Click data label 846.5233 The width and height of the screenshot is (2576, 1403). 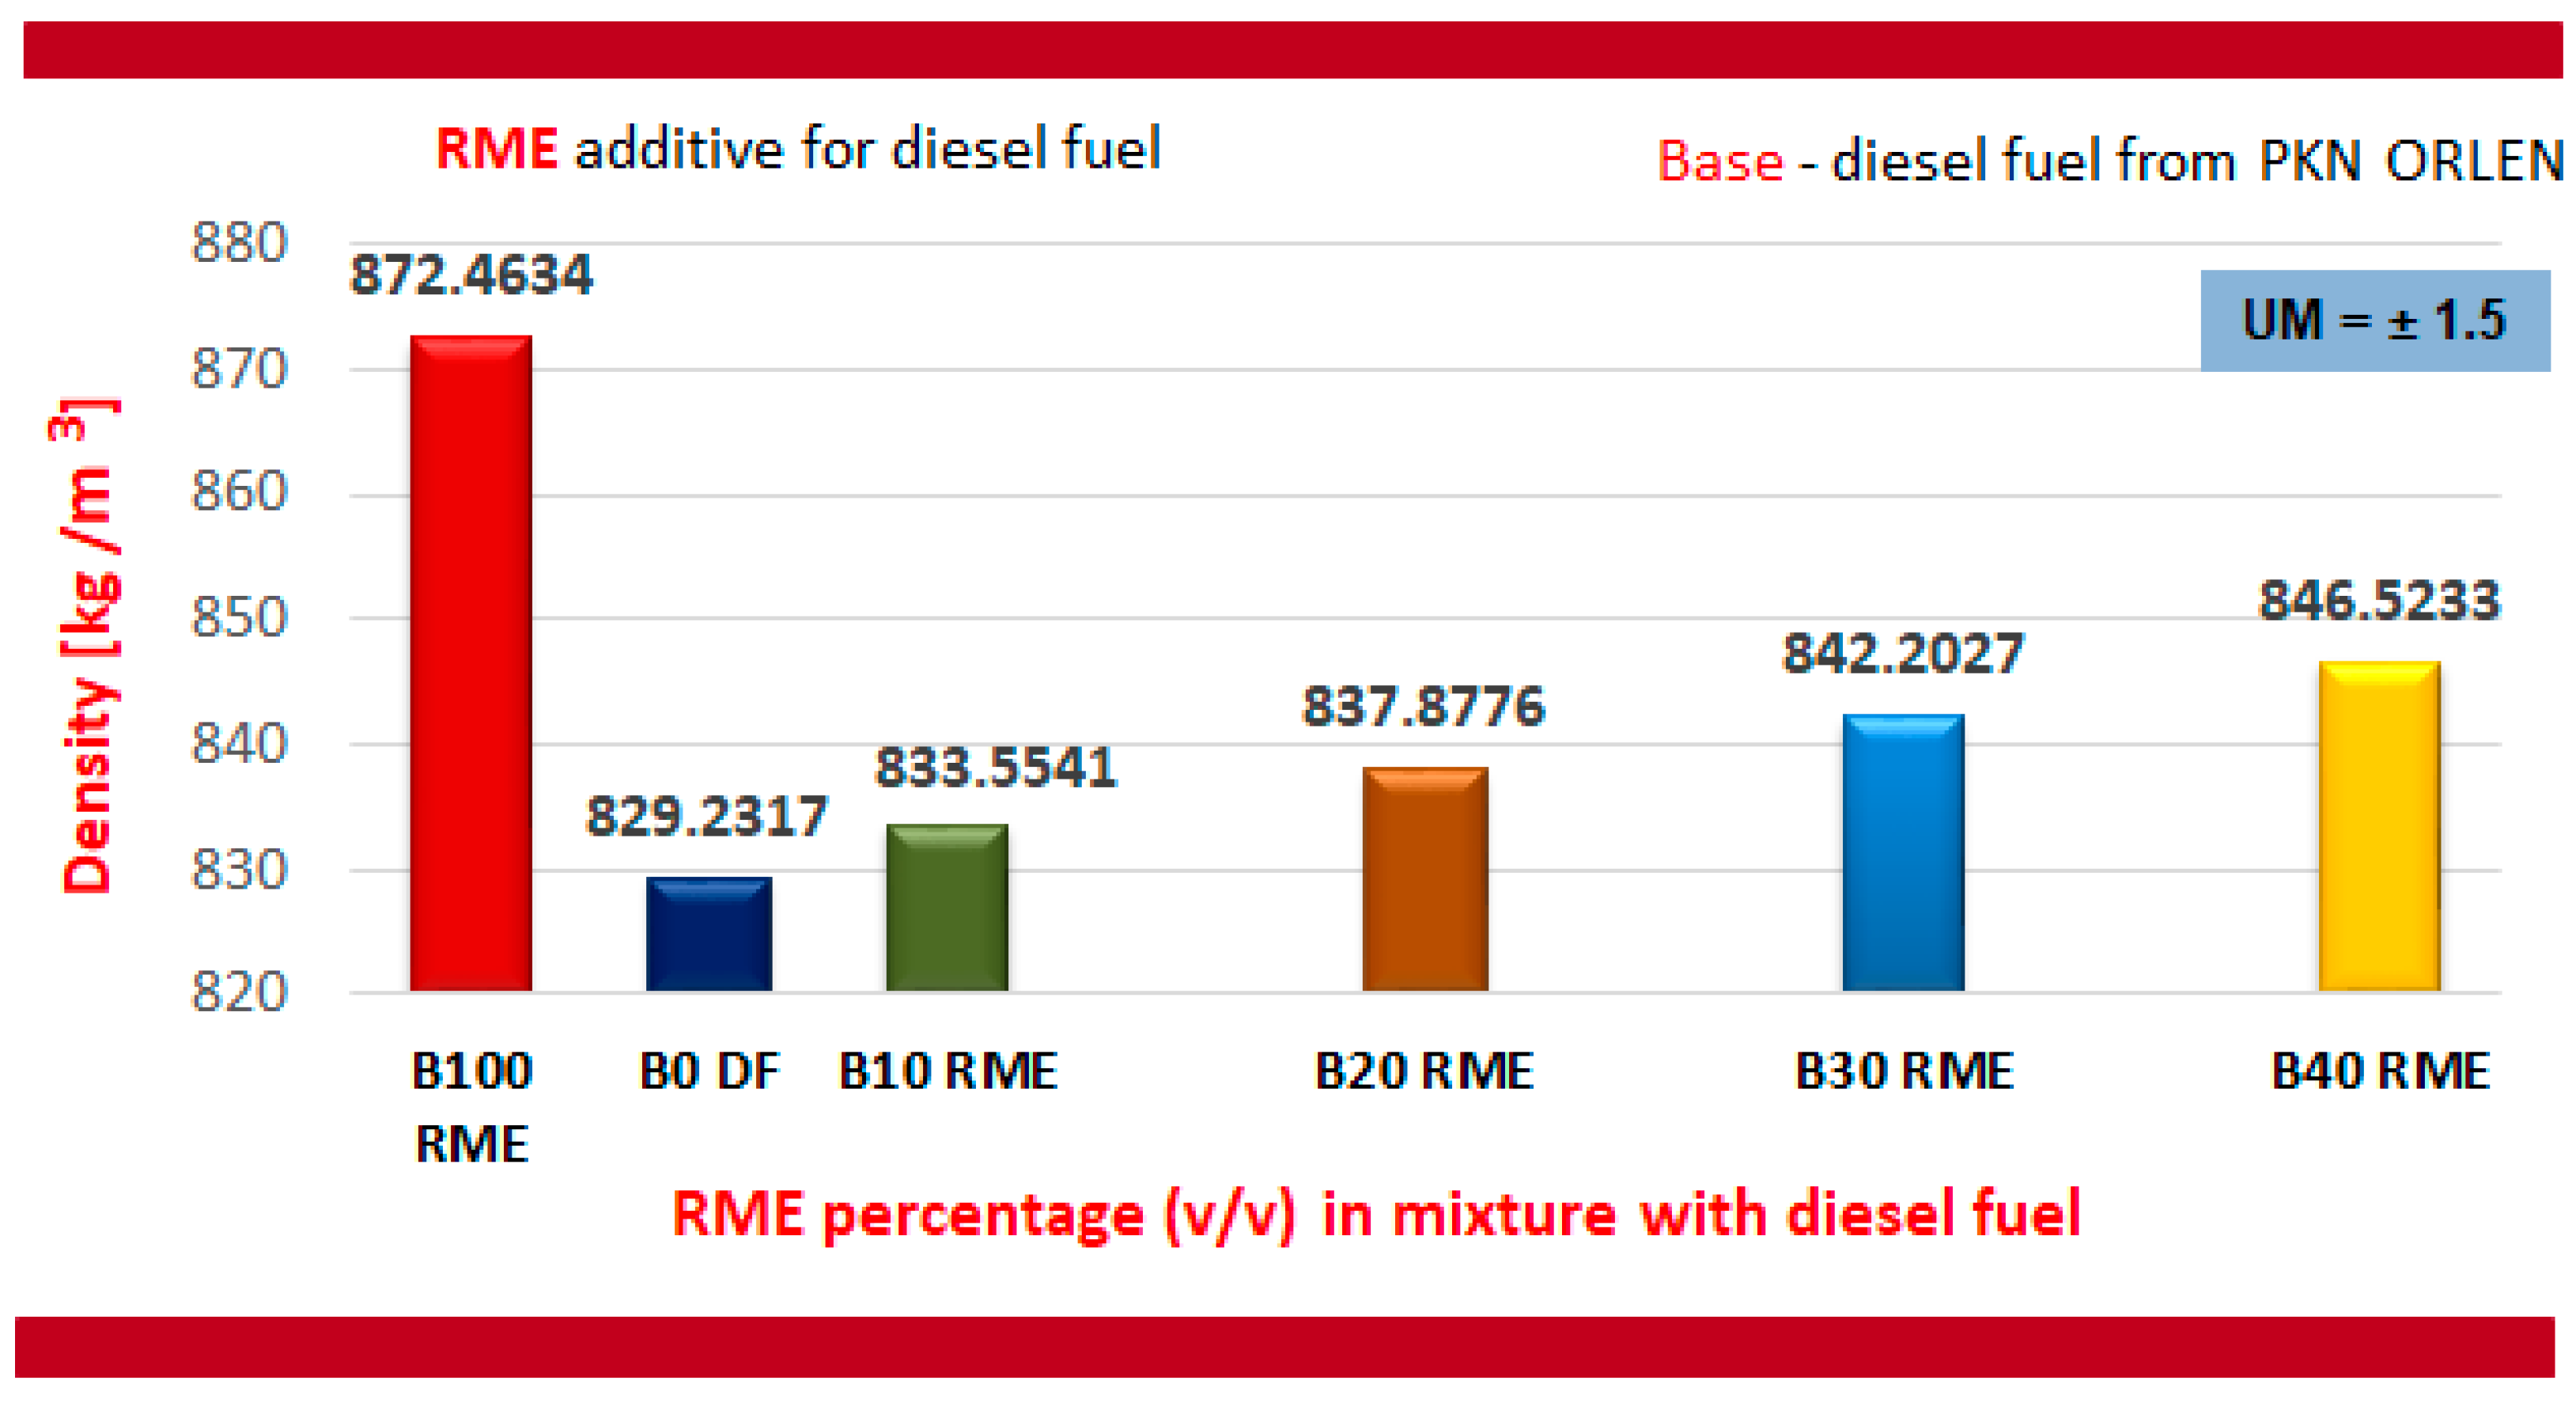coord(2378,601)
